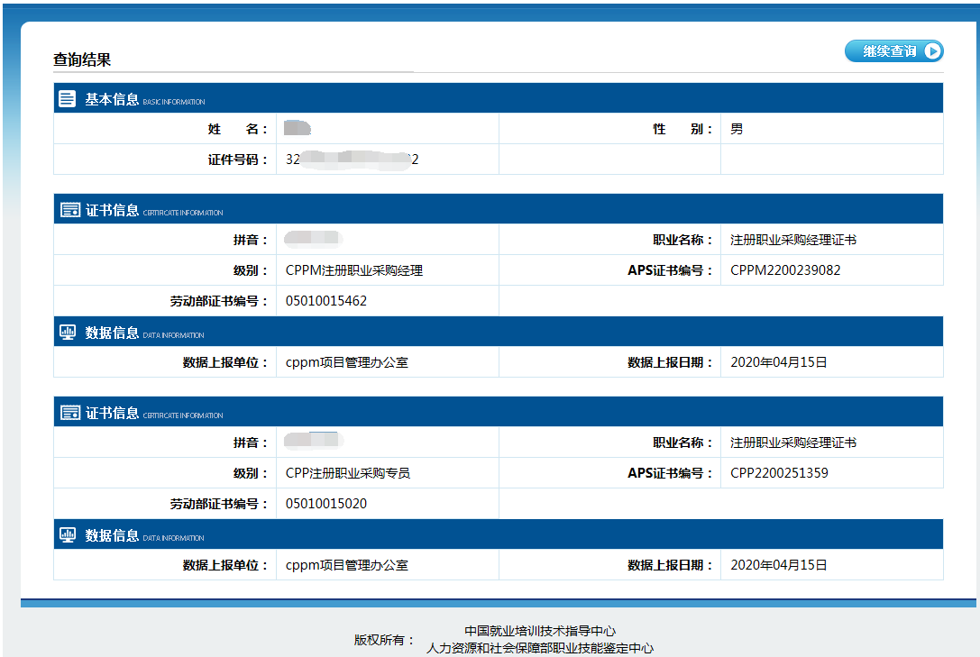The image size is (980, 657).
Task: Click the 证书信息 icon above the CPP certificate
Action: [x=69, y=413]
